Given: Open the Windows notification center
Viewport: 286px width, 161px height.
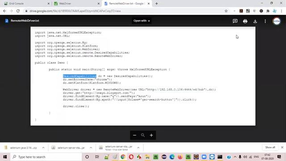Looking at the screenshot, I should [279, 157].
